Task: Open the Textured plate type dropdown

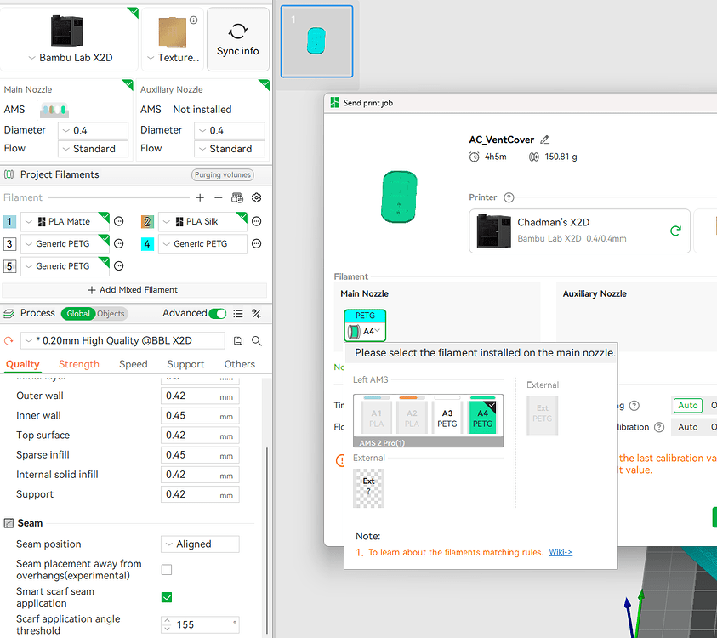Action: (x=174, y=58)
